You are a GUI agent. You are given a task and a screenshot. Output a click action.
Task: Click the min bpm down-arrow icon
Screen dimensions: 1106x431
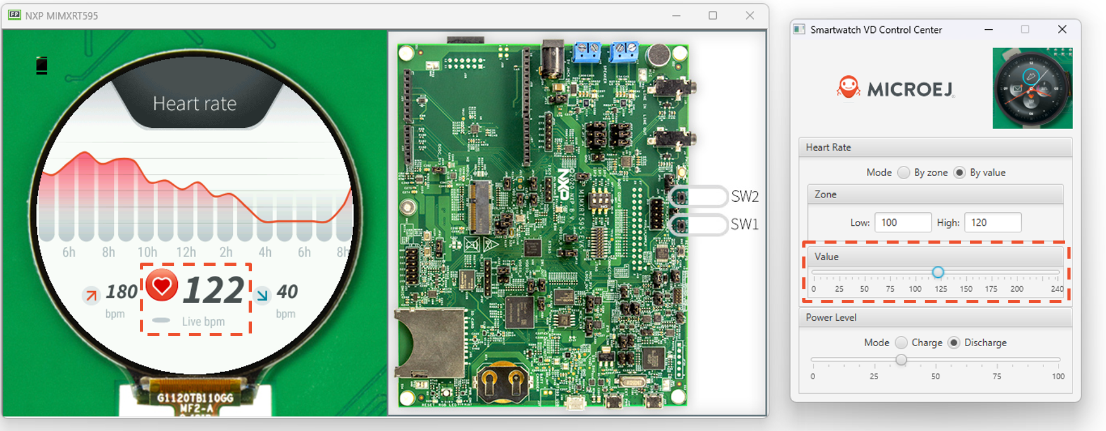262,295
